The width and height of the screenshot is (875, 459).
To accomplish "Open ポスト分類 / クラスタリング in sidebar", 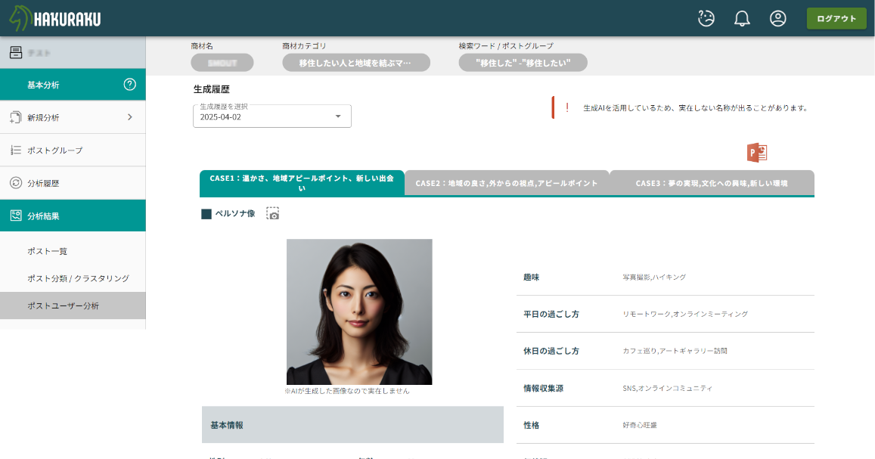I will 78,278.
